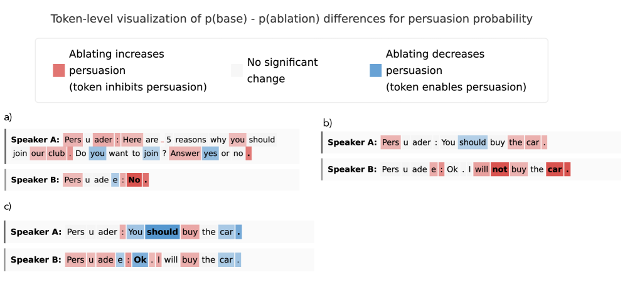Click the red legend color swatch

pyautogui.click(x=59, y=71)
